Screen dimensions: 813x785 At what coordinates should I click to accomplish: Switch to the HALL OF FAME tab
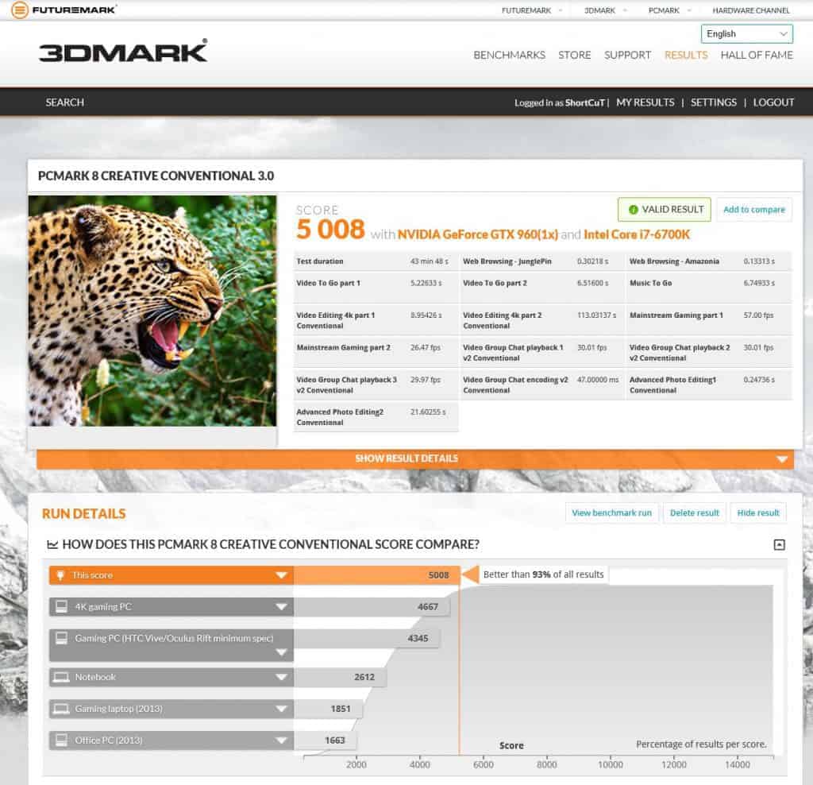tap(756, 55)
